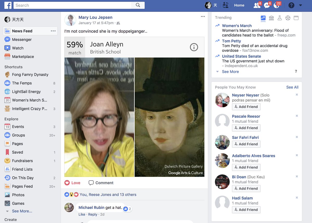Screen dimensions: 312x223
Task: Click the info icon on match card
Action: pyautogui.click(x=194, y=47)
